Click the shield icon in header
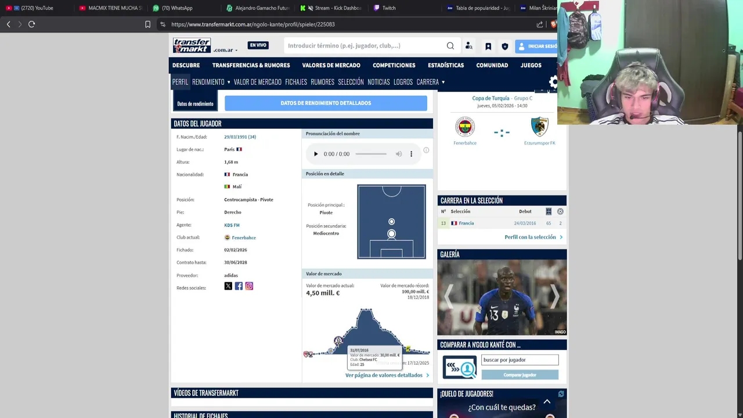The image size is (743, 418). click(505, 46)
